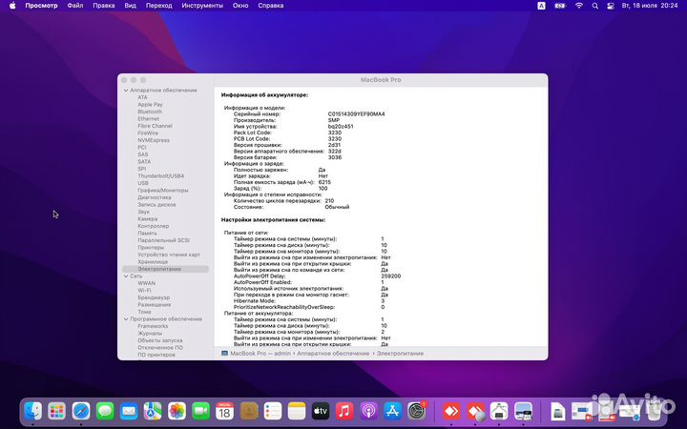This screenshot has height=429, width=687.
Task: Collapse the Программное обеспечение section chevron
Action: tap(126, 319)
